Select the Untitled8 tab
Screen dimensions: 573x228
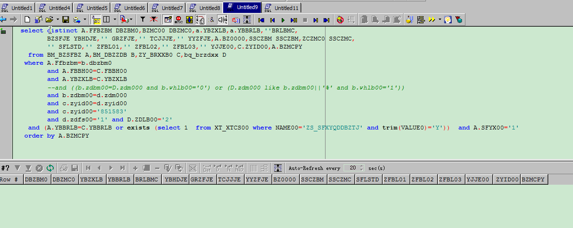coord(205,8)
